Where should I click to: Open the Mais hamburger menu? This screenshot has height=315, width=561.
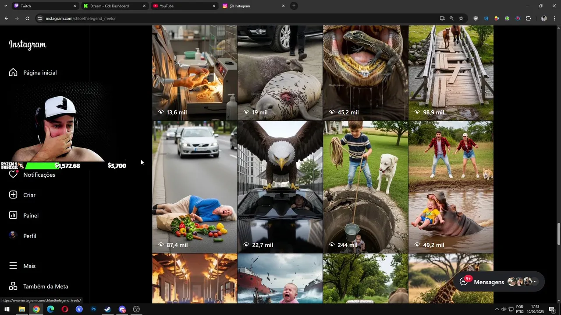coord(13,266)
